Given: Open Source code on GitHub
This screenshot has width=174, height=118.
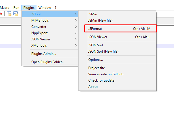Looking at the screenshot, I should coord(117,74).
